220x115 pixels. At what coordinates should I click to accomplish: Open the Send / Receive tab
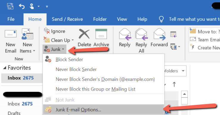tap(67, 19)
